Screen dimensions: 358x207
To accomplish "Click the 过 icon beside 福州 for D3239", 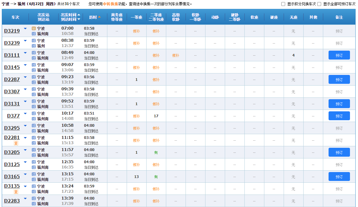I will pos(34,46).
